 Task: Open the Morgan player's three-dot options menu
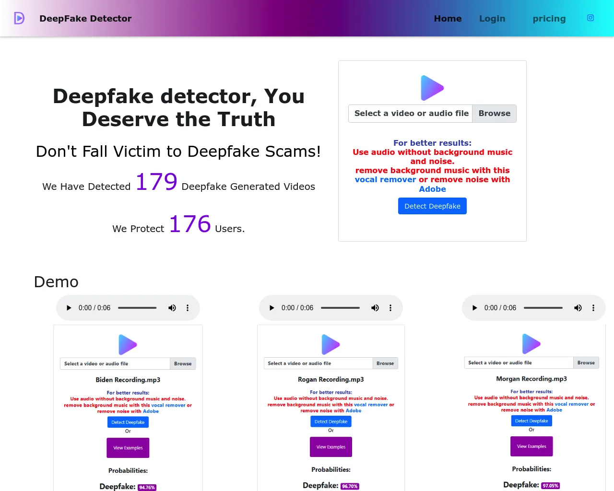coord(593,307)
